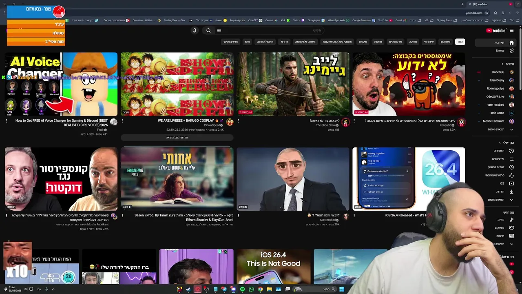Click the YouTube logo
The image size is (522, 294).
(x=495, y=30)
